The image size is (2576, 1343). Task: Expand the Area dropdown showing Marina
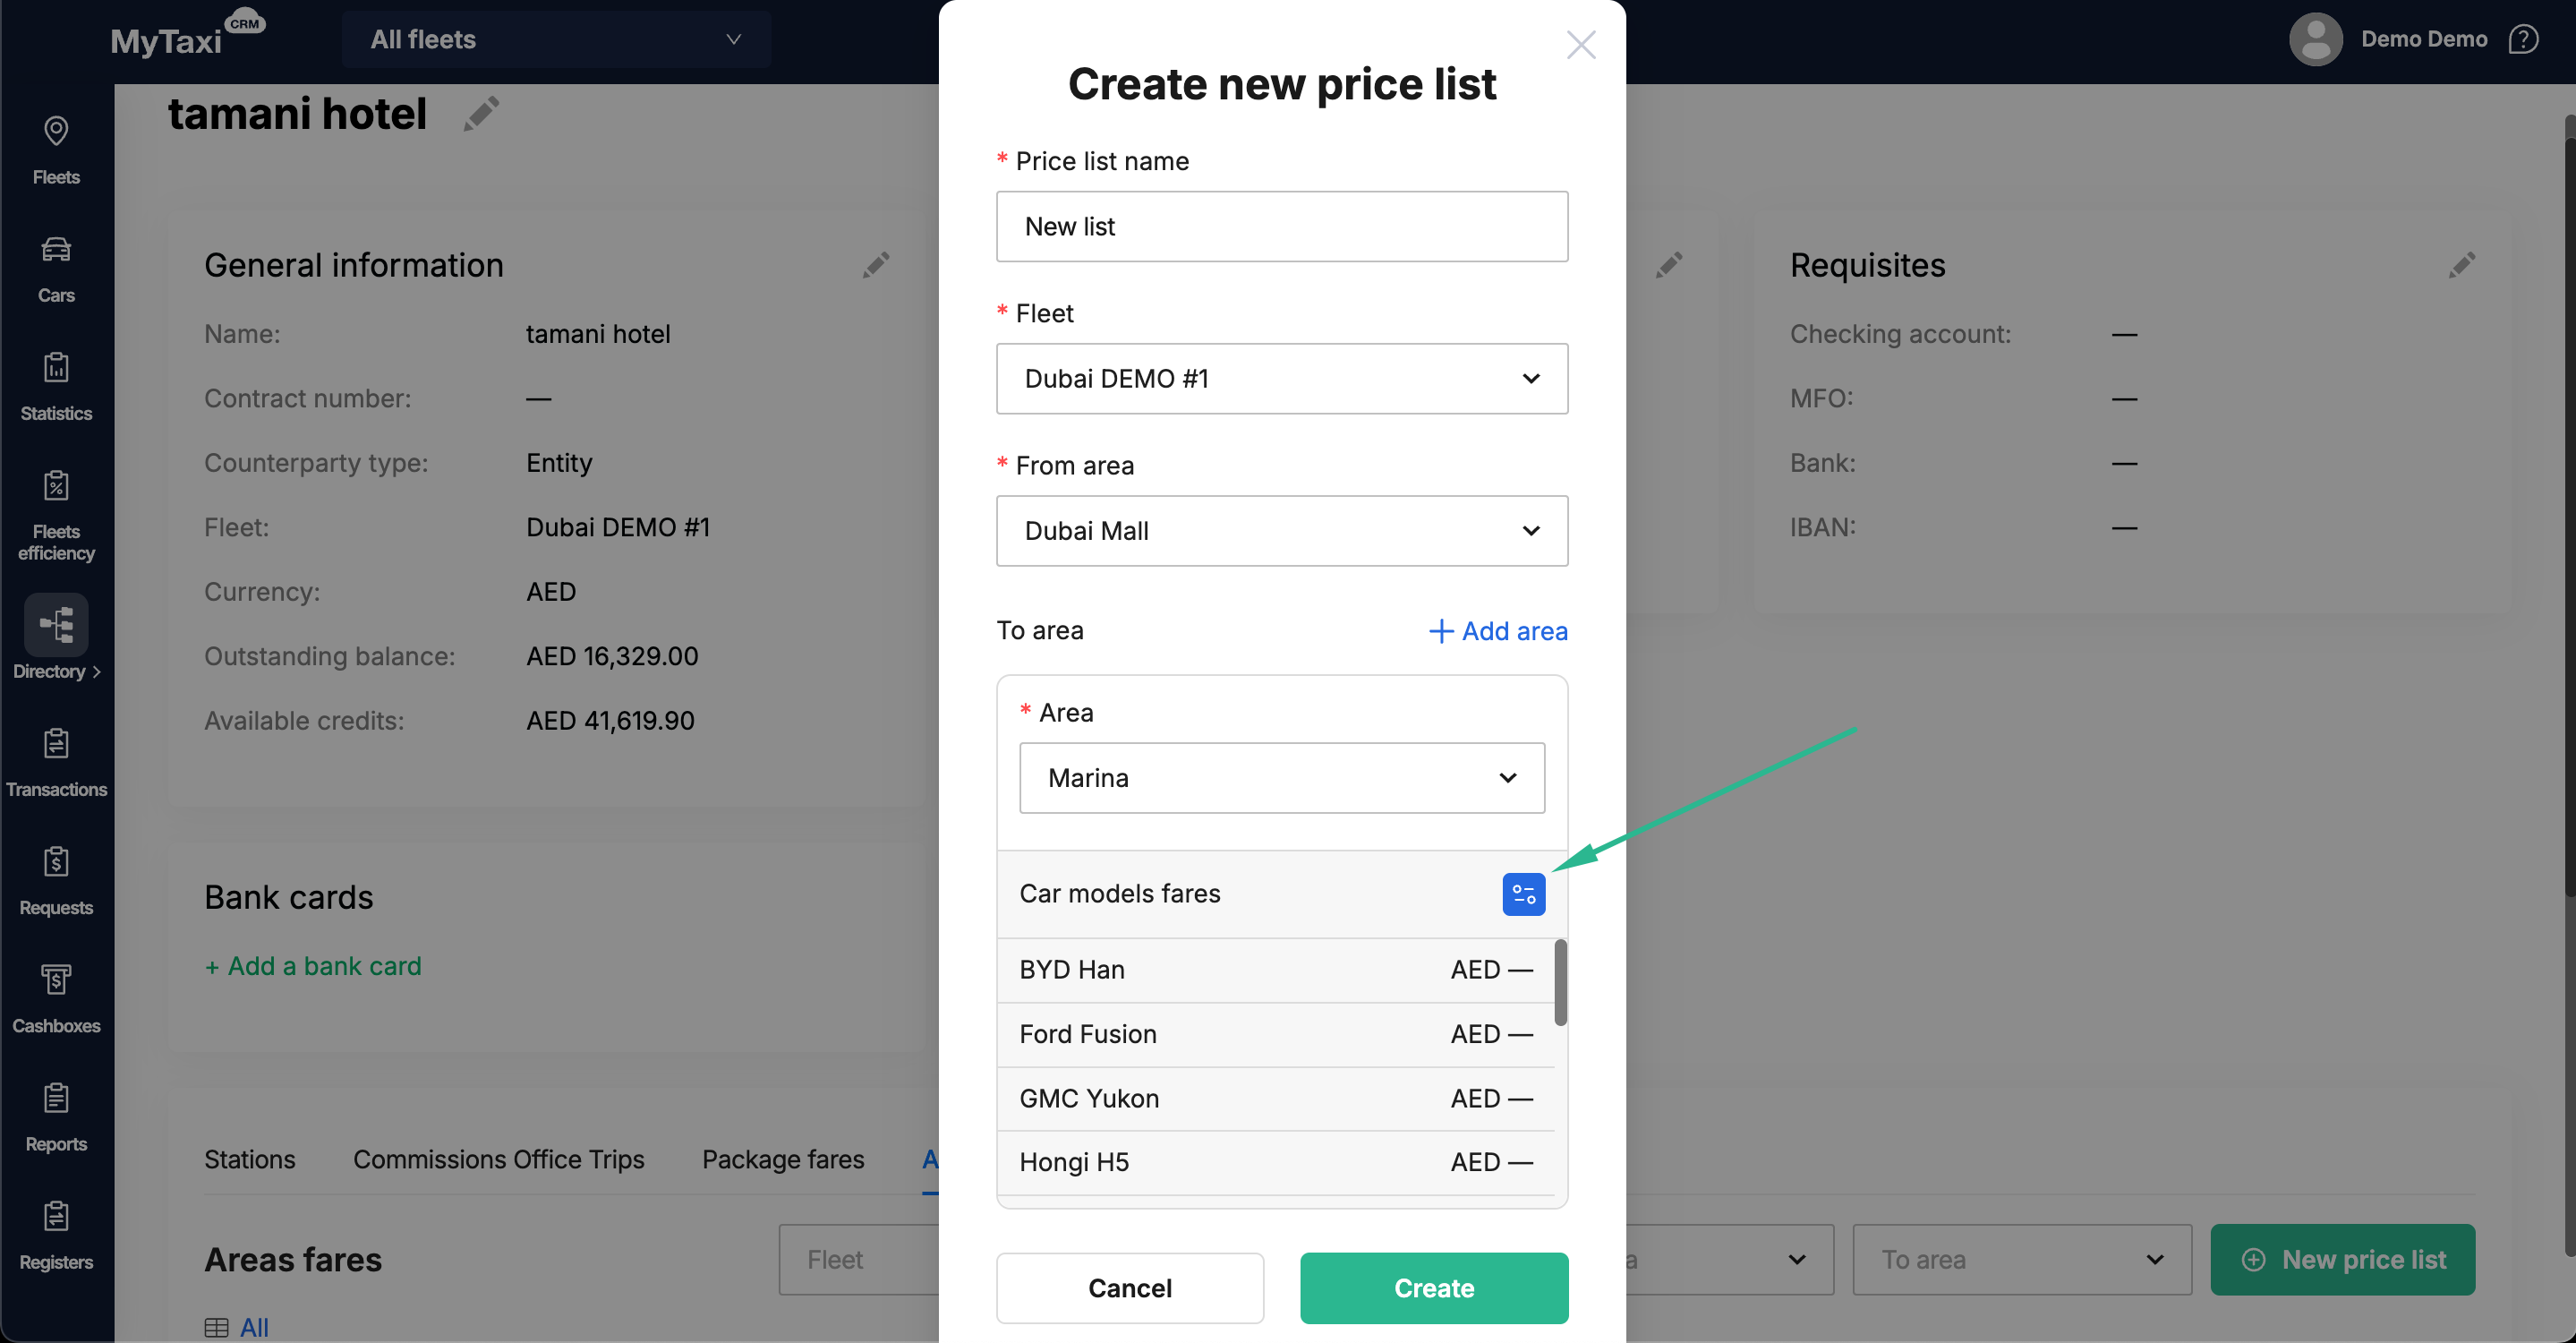[1281, 778]
